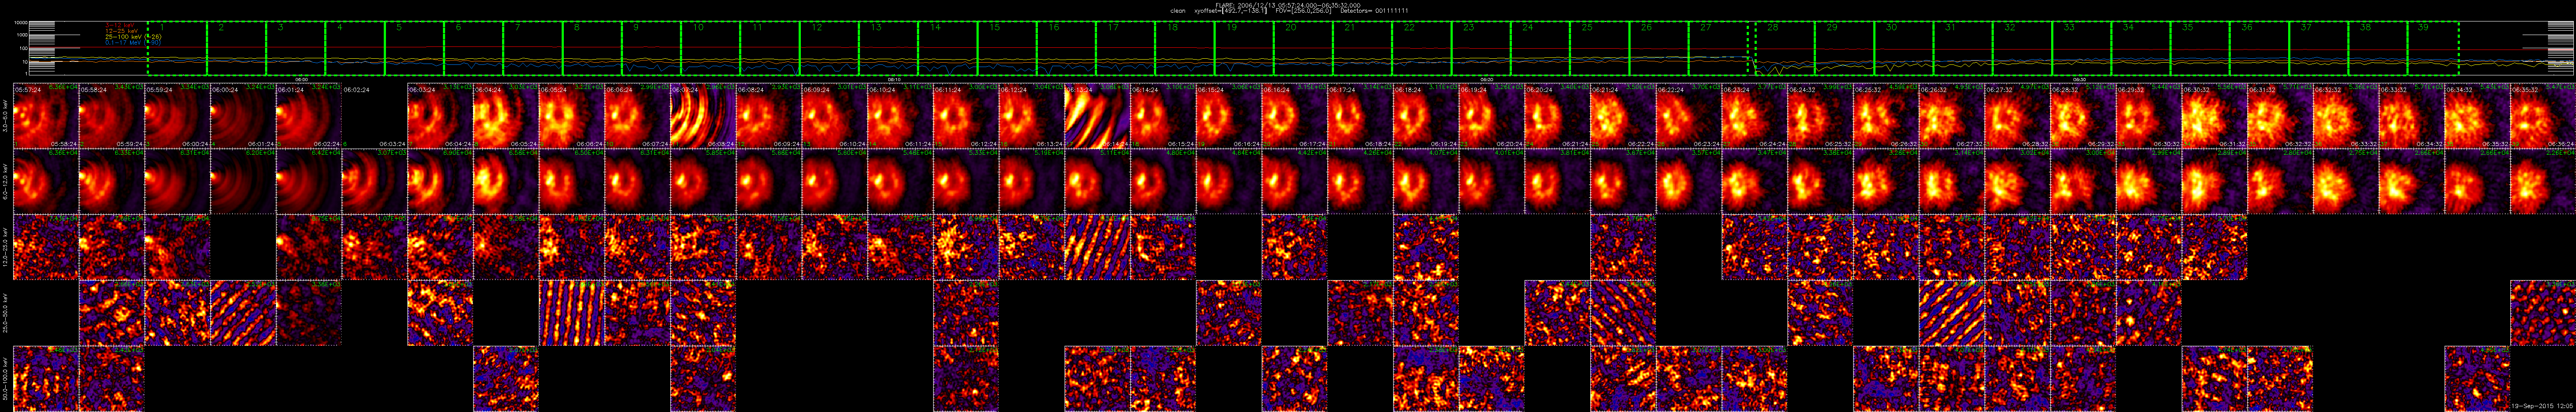Image resolution: width=2576 pixels, height=412 pixels.
Task: Open the 6-12 keV image below the 06:02:24 frame
Action: (x=375, y=182)
